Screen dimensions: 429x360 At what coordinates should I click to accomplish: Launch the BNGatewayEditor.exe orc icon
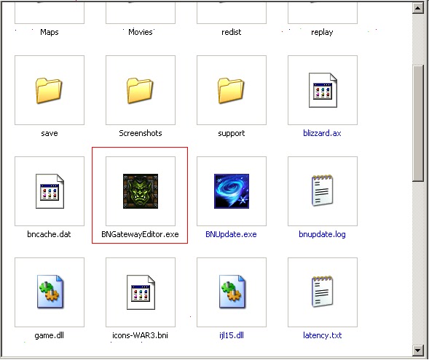(x=141, y=191)
